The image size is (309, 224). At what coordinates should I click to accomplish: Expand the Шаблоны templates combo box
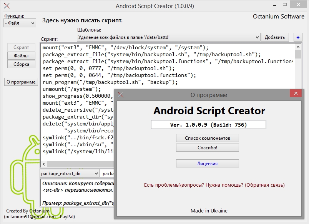pos(168,37)
